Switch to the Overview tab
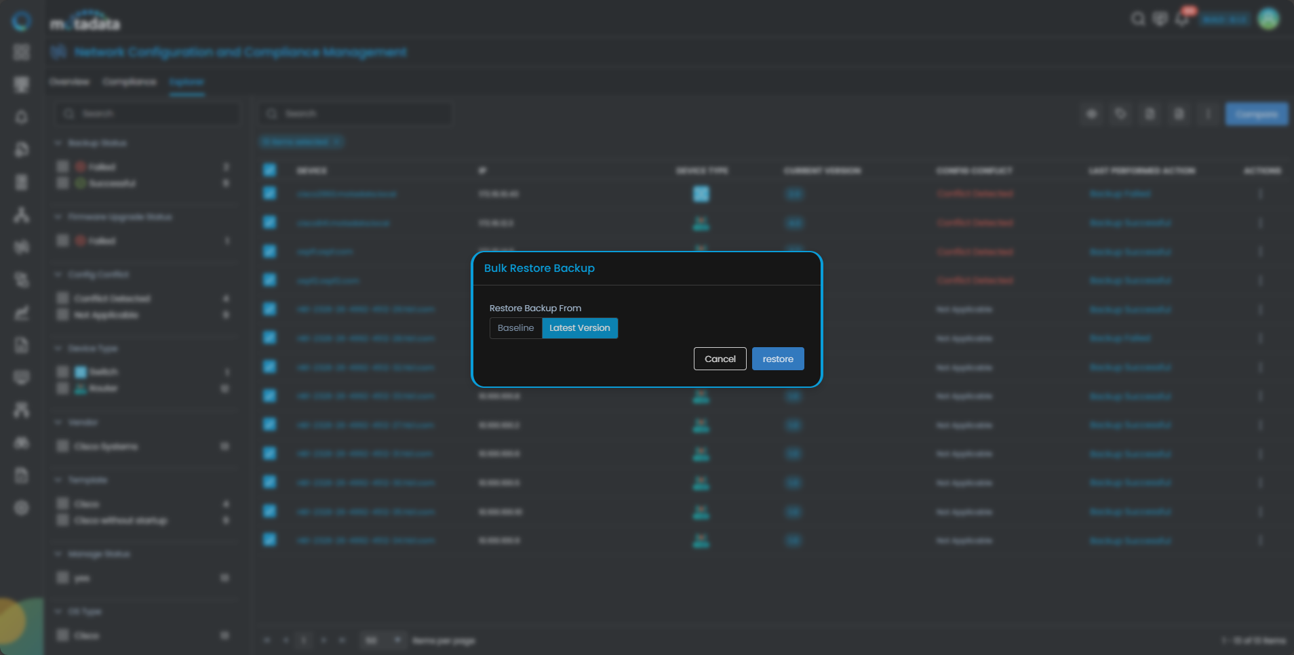Image resolution: width=1294 pixels, height=655 pixels. coord(69,82)
